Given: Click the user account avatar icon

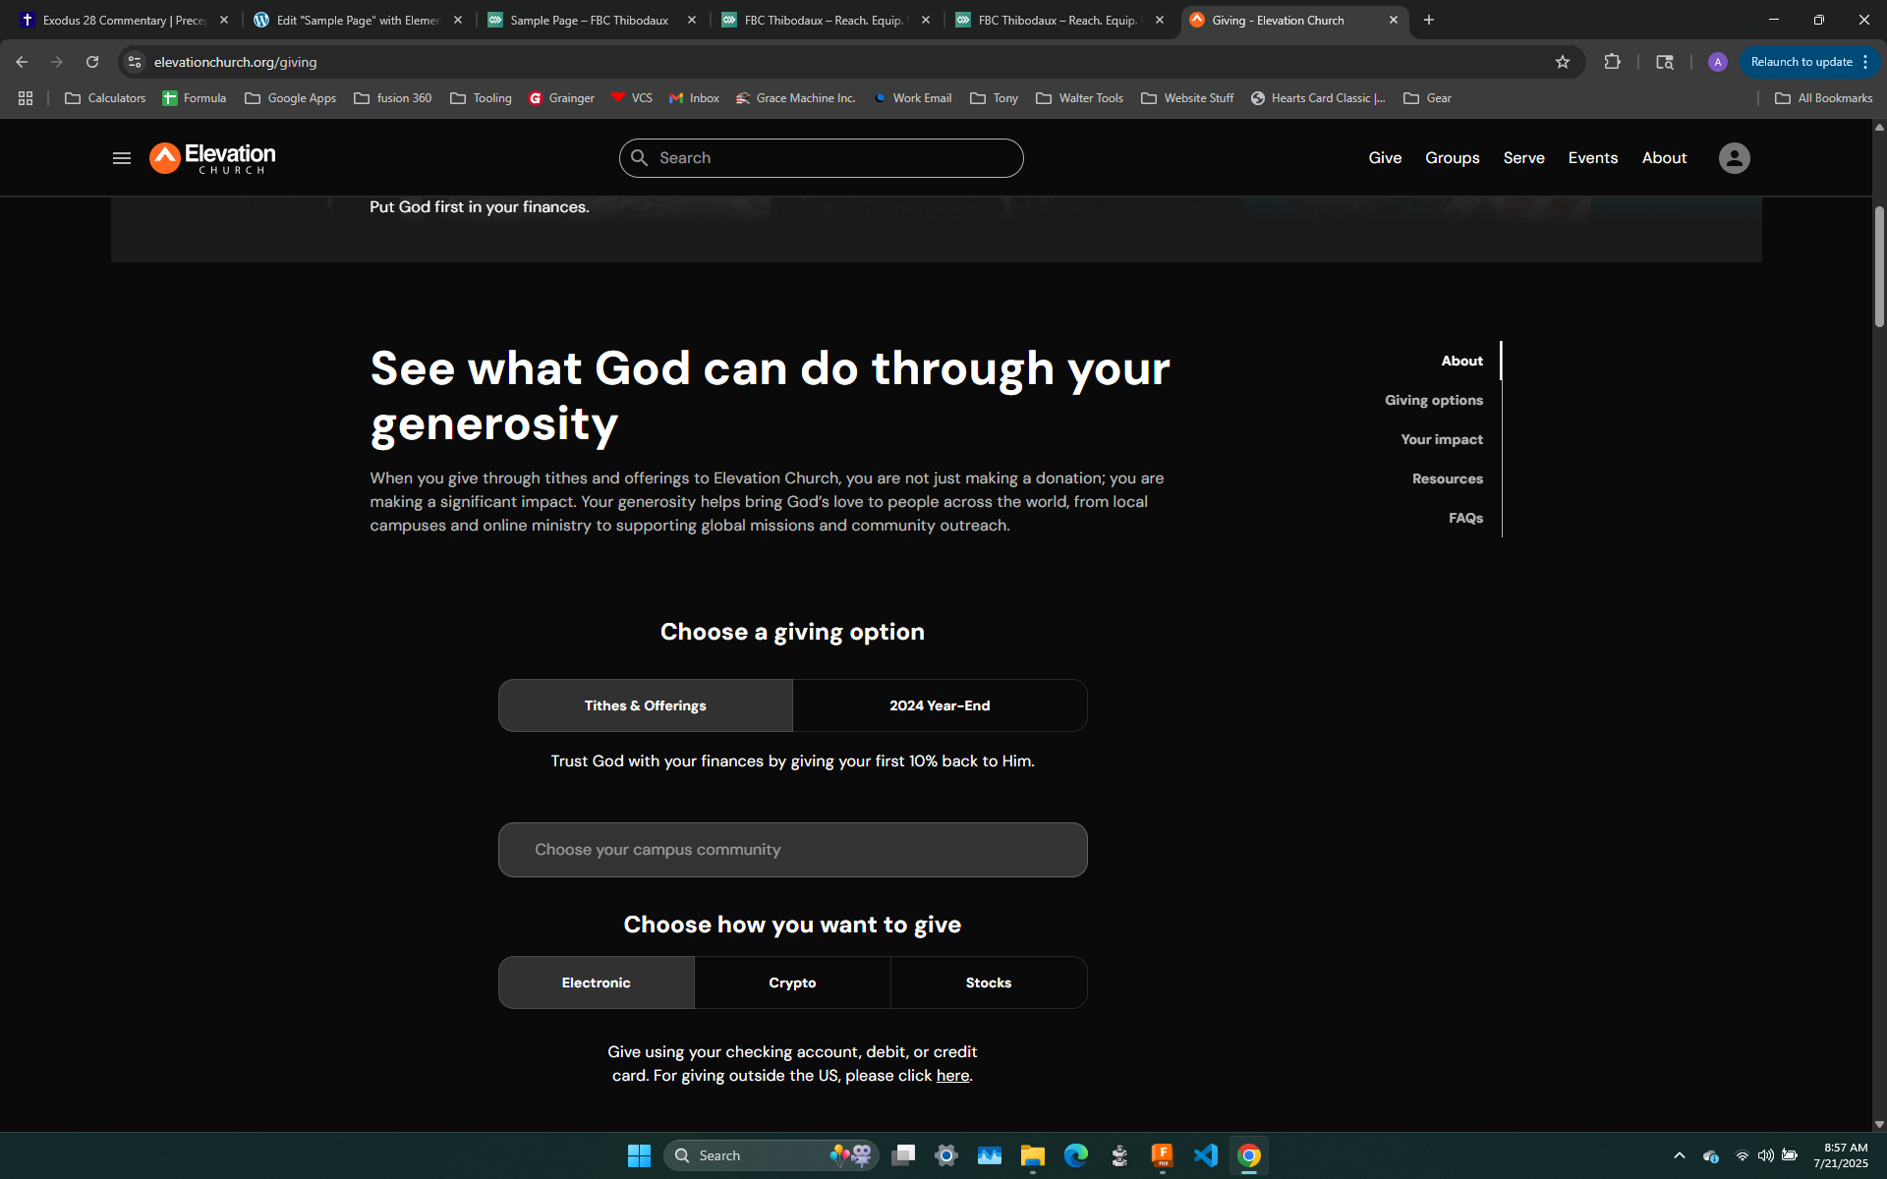Looking at the screenshot, I should coord(1734,158).
